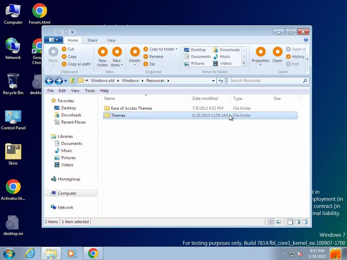Open the recent locations dropdown arrow

pos(65,81)
